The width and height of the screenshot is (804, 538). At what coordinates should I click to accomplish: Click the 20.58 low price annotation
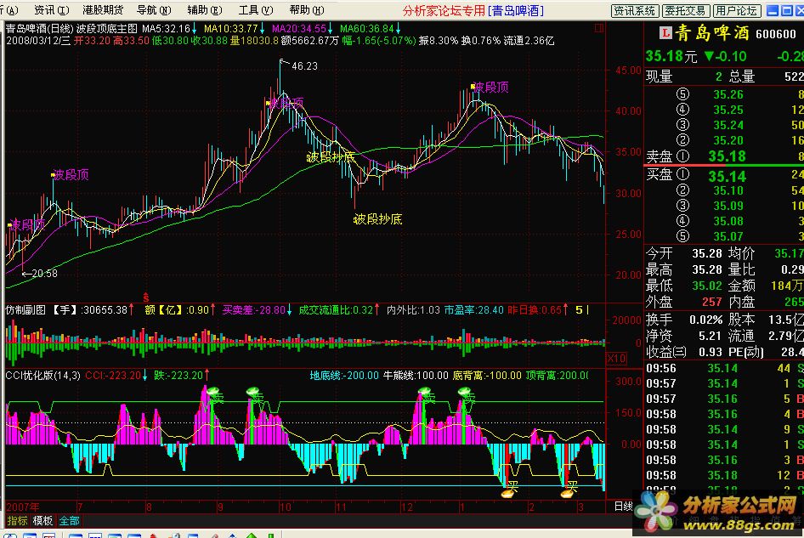[x=44, y=274]
